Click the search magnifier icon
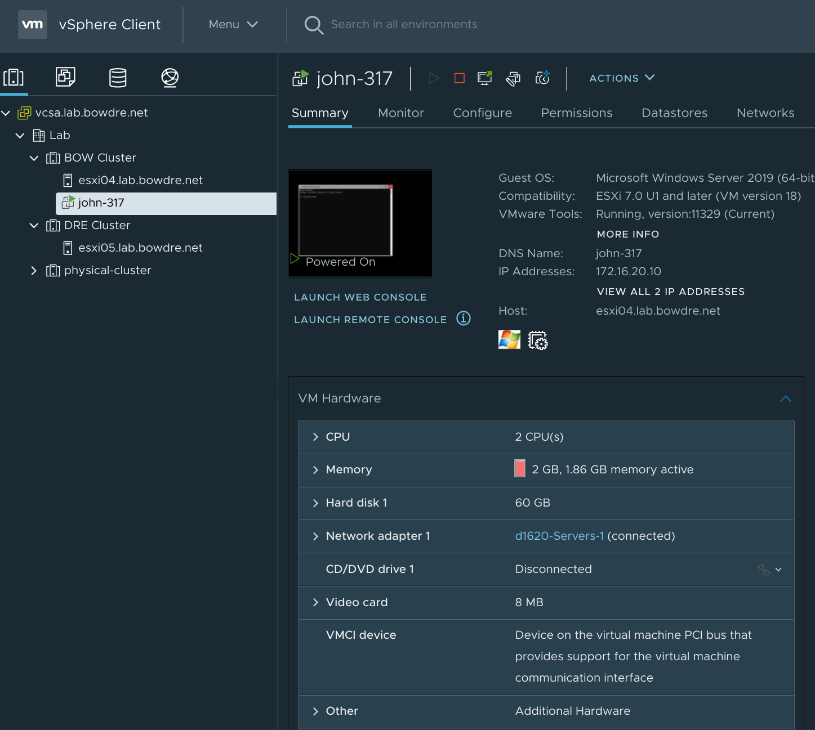Image resolution: width=815 pixels, height=730 pixels. [313, 25]
